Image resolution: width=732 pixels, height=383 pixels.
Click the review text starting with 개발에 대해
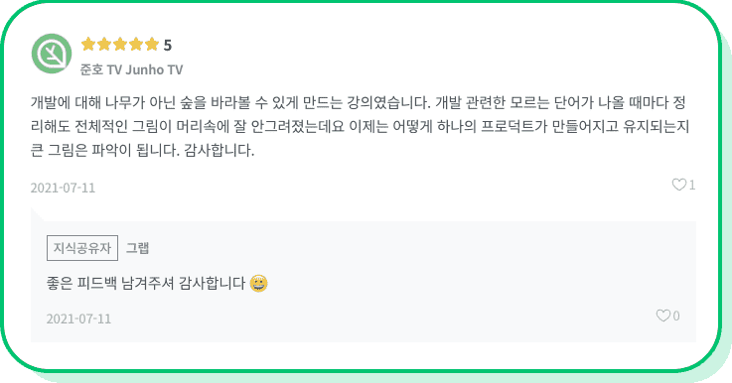tap(360, 126)
